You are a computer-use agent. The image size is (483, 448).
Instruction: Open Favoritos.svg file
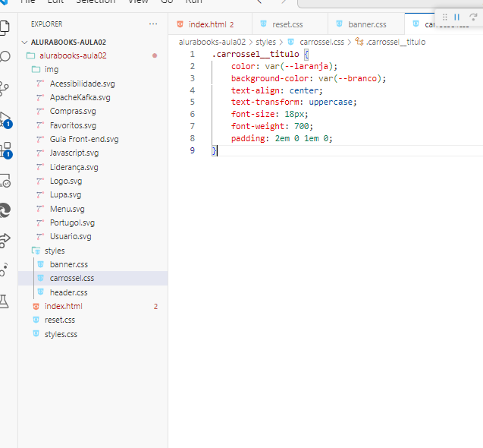pyautogui.click(x=93, y=125)
